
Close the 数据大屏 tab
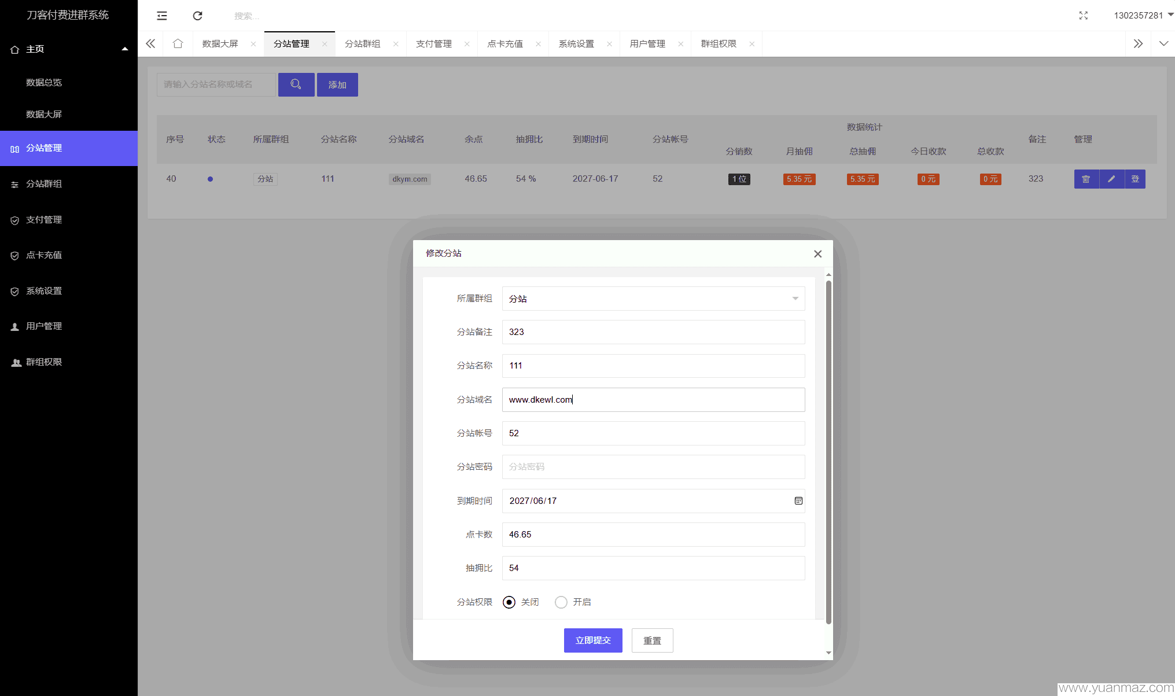[x=253, y=44]
